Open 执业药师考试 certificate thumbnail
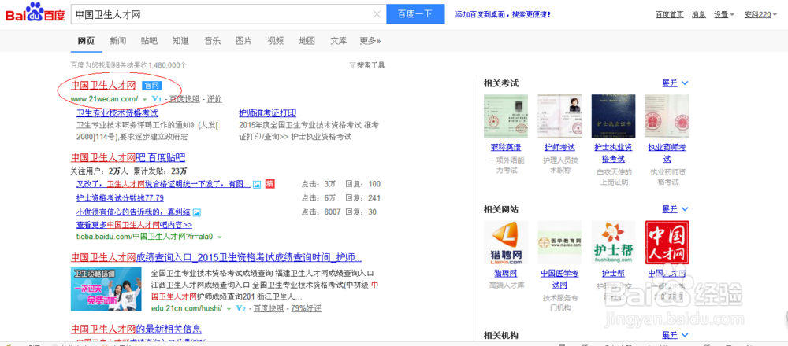This screenshot has width=788, height=346. point(667,116)
